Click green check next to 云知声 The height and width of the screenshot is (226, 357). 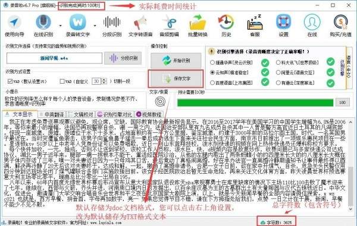[x=265, y=72]
